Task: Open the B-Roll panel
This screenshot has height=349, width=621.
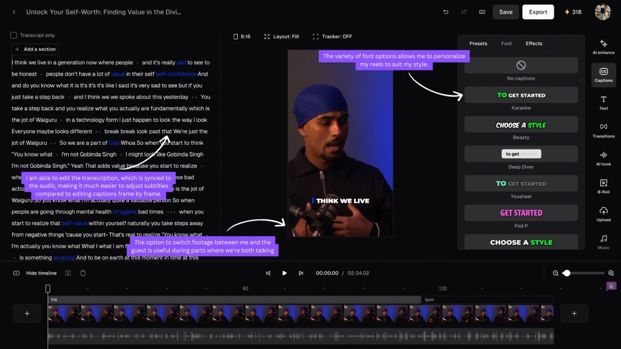Action: [603, 186]
